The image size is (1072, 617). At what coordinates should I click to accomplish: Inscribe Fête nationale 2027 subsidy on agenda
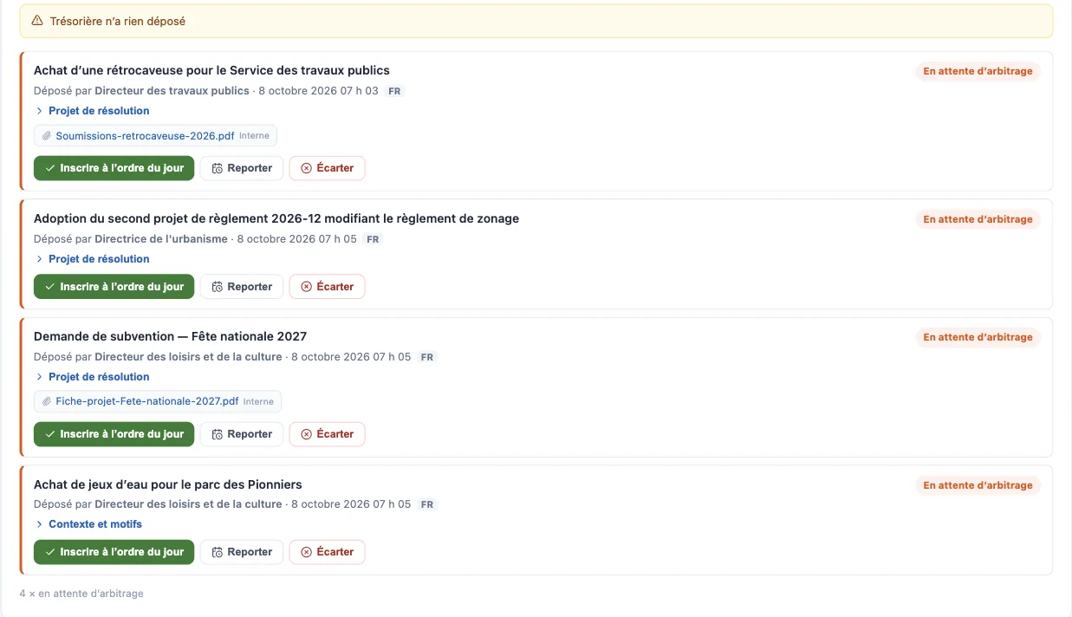tap(114, 434)
